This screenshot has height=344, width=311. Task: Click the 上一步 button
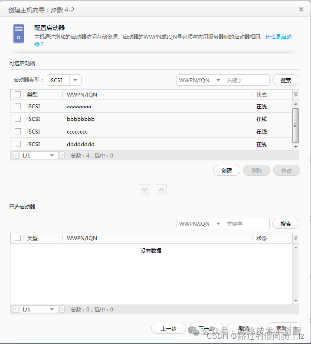point(169,328)
